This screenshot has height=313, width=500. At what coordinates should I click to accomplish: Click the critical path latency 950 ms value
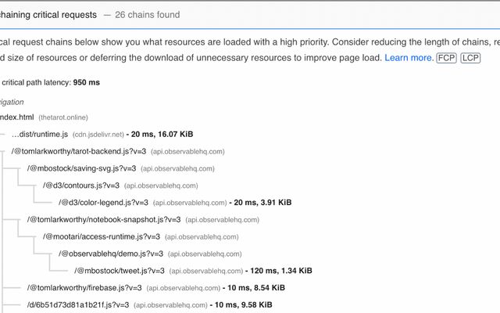click(x=87, y=82)
